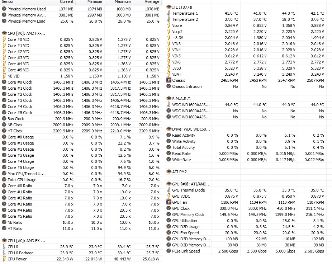This screenshot has height=264, width=332.
Task: Click the Core #5 Ratio icon
Action: (x=4, y=216)
